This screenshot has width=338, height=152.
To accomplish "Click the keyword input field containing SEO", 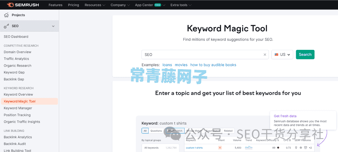I will 205,55.
